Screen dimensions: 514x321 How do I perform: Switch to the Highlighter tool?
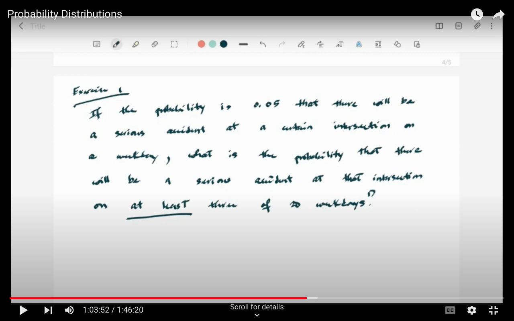tap(136, 44)
